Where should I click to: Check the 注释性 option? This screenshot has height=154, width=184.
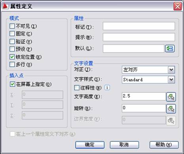coord(77,88)
